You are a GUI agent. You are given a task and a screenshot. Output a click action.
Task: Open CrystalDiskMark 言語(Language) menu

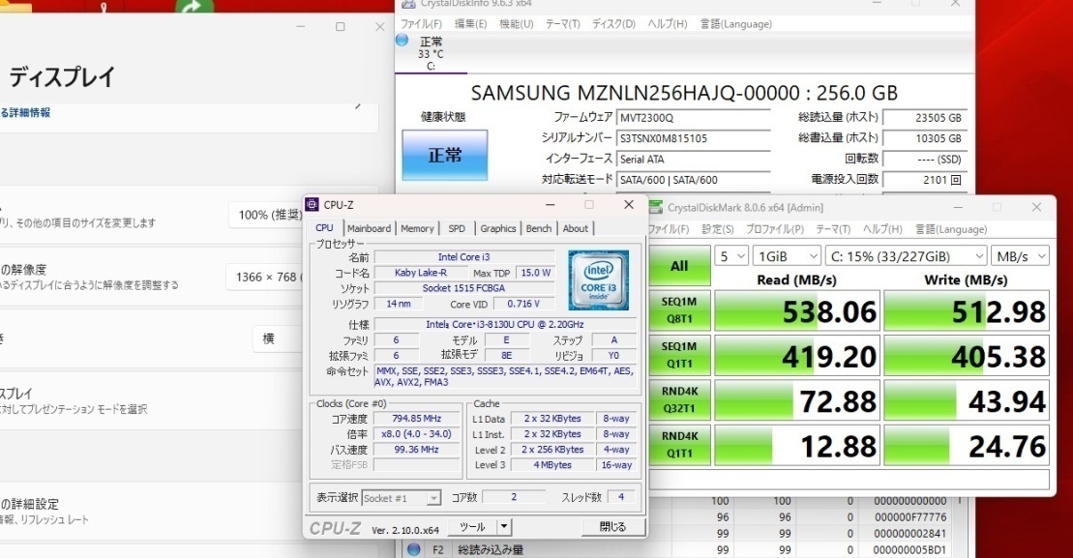point(951,229)
